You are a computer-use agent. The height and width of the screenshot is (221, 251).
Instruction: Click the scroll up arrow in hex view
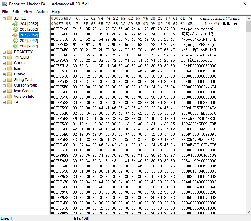click(249, 18)
